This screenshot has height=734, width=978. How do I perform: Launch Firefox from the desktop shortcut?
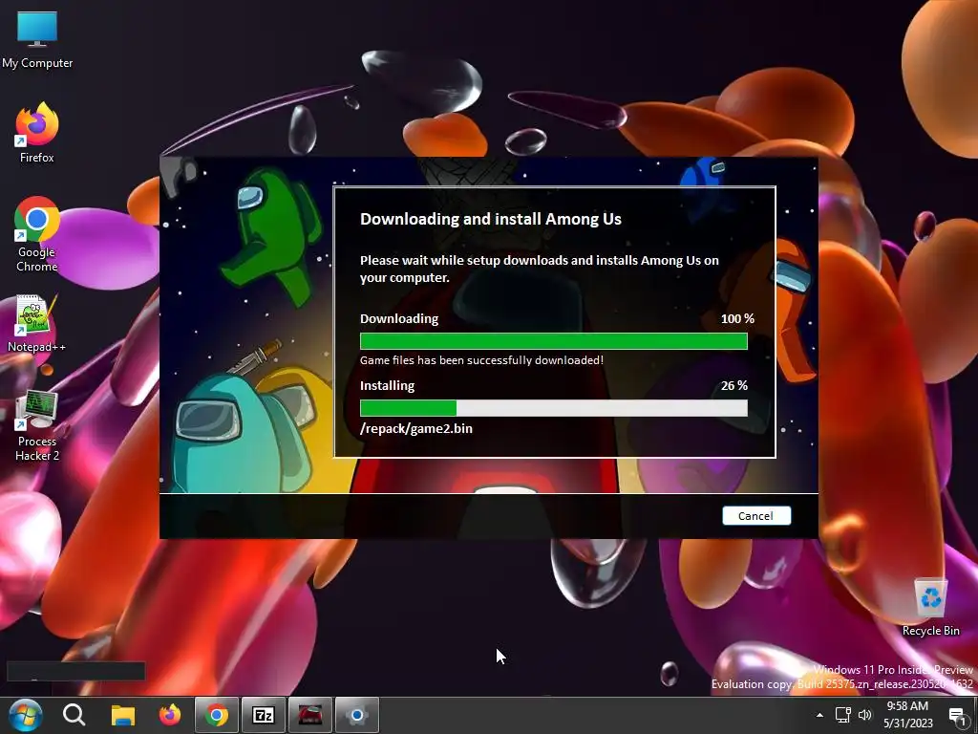37,134
